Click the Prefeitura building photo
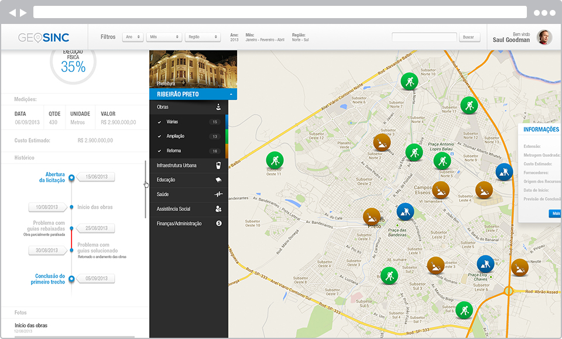 pyautogui.click(x=193, y=69)
